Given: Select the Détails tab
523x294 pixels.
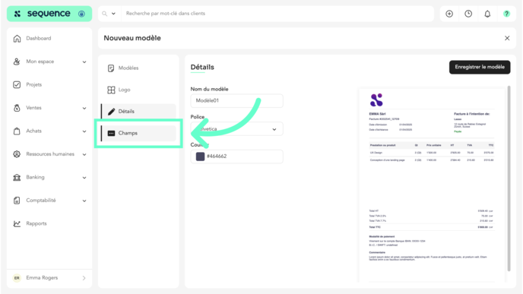Looking at the screenshot, I should click(x=139, y=112).
